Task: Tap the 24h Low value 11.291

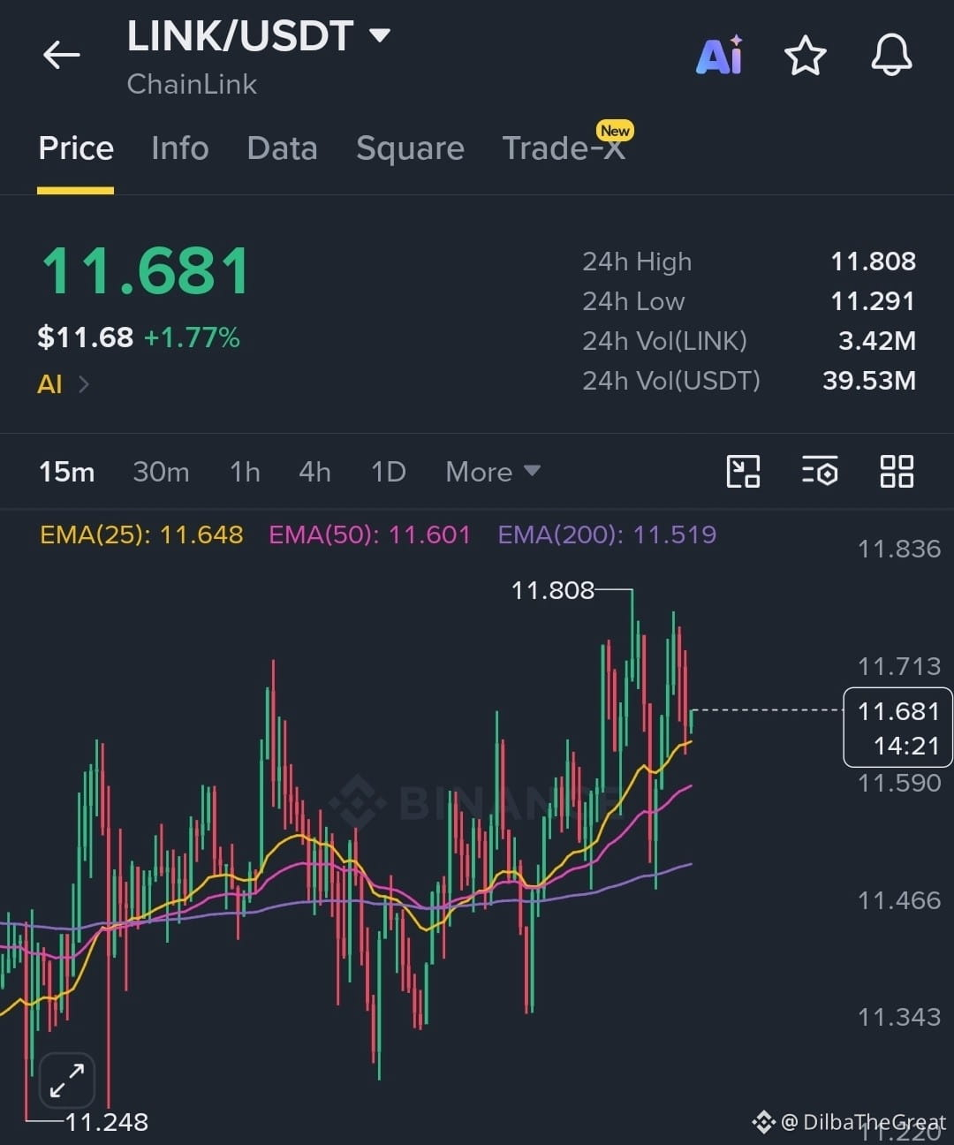Action: (x=873, y=301)
